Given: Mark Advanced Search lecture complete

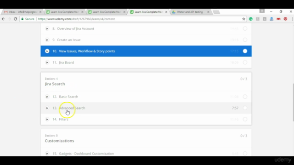Looking at the screenshot, I should (x=245, y=108).
